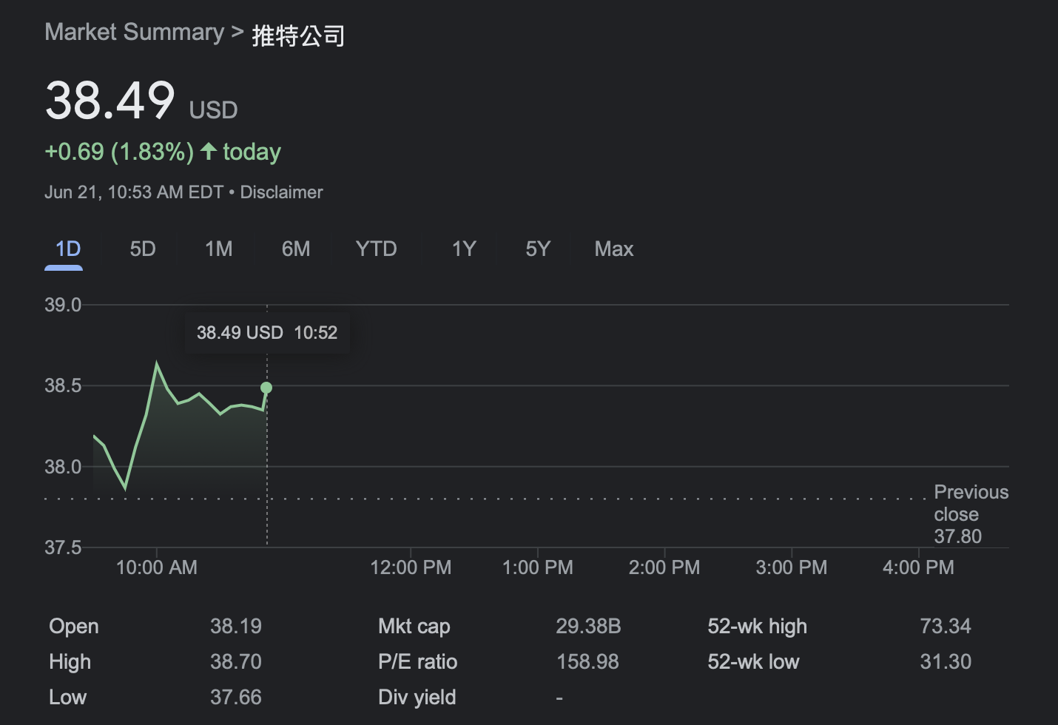Click the Previous close 37.80 label

(971, 514)
